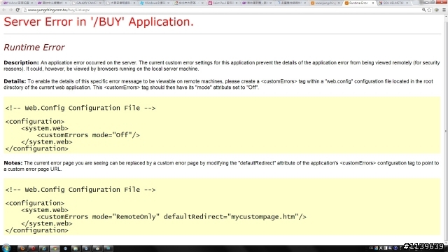Open the first taskbar app beside Start
The image size is (448, 252).
[x=22, y=248]
